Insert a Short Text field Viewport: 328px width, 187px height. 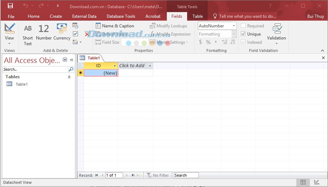click(28, 34)
